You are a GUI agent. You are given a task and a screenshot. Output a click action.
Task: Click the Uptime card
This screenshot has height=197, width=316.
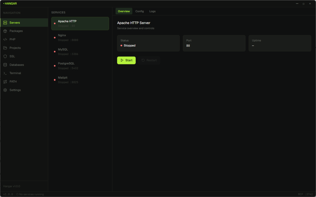pyautogui.click(x=280, y=43)
